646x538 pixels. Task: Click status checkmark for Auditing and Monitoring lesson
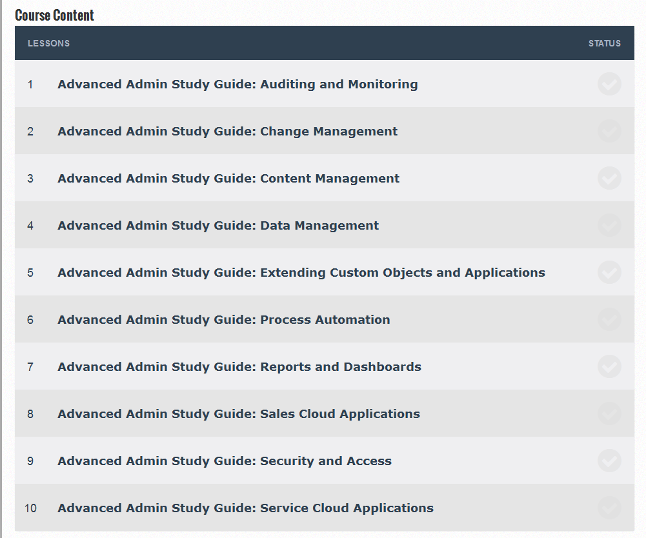609,84
